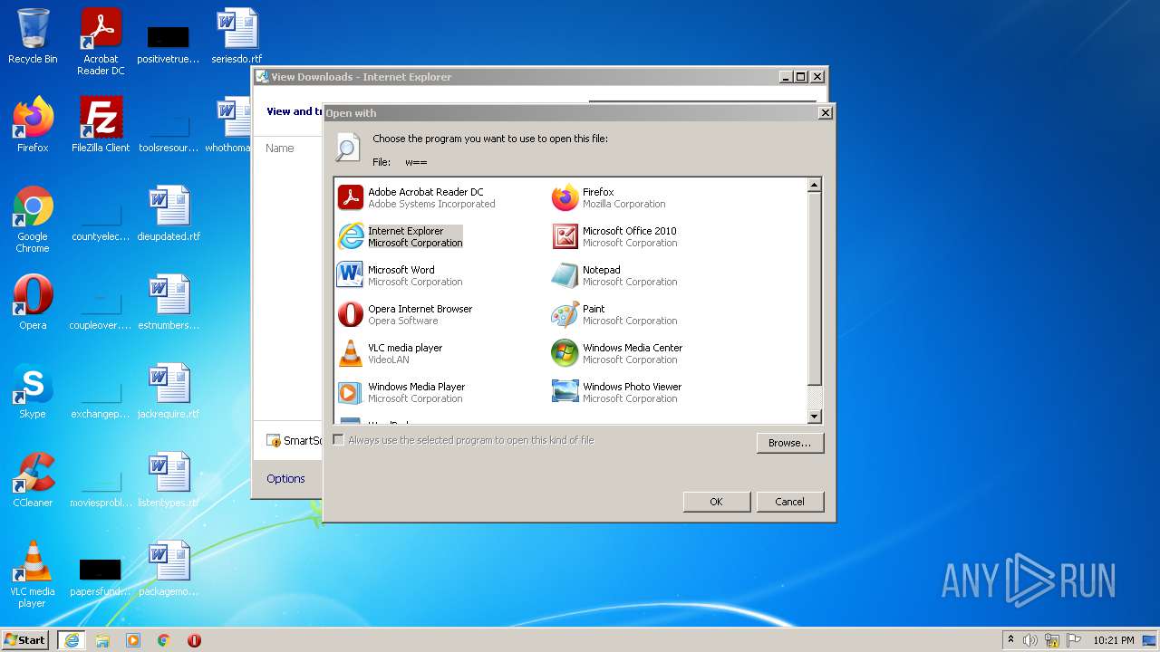Select Adobe Acrobat Reader DC program icon

pyautogui.click(x=350, y=197)
